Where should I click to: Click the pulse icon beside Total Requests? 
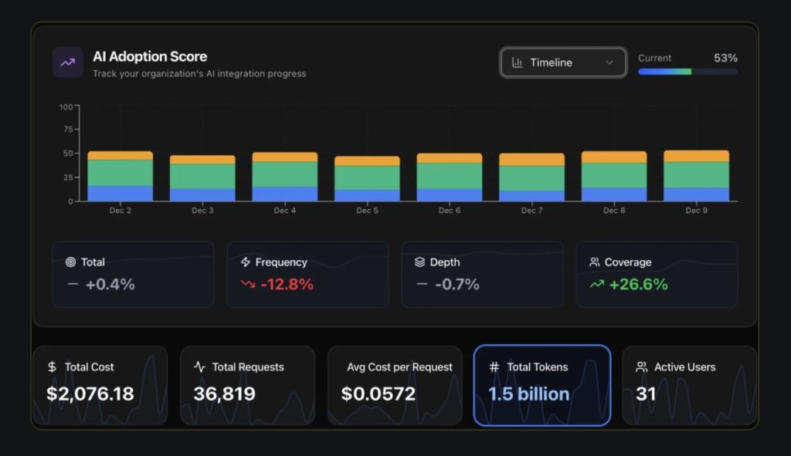coord(199,367)
